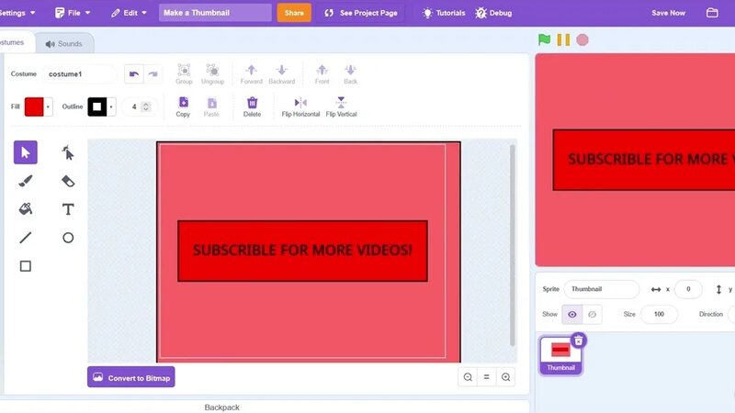Edit the costume name field
735x413 pixels.
[x=79, y=74]
